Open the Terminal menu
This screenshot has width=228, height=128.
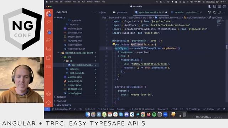click(89, 2)
